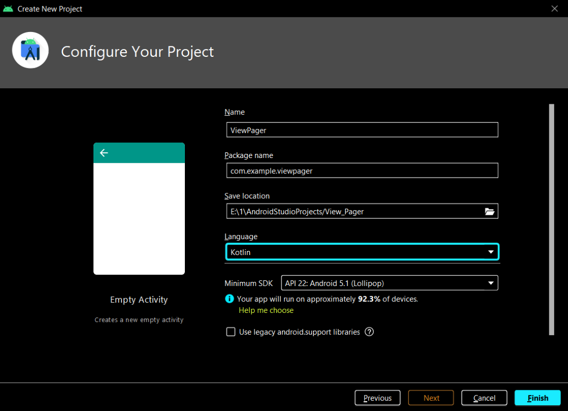The height and width of the screenshot is (411, 568).
Task: Click the Android icon in title bar
Action: 8,9
